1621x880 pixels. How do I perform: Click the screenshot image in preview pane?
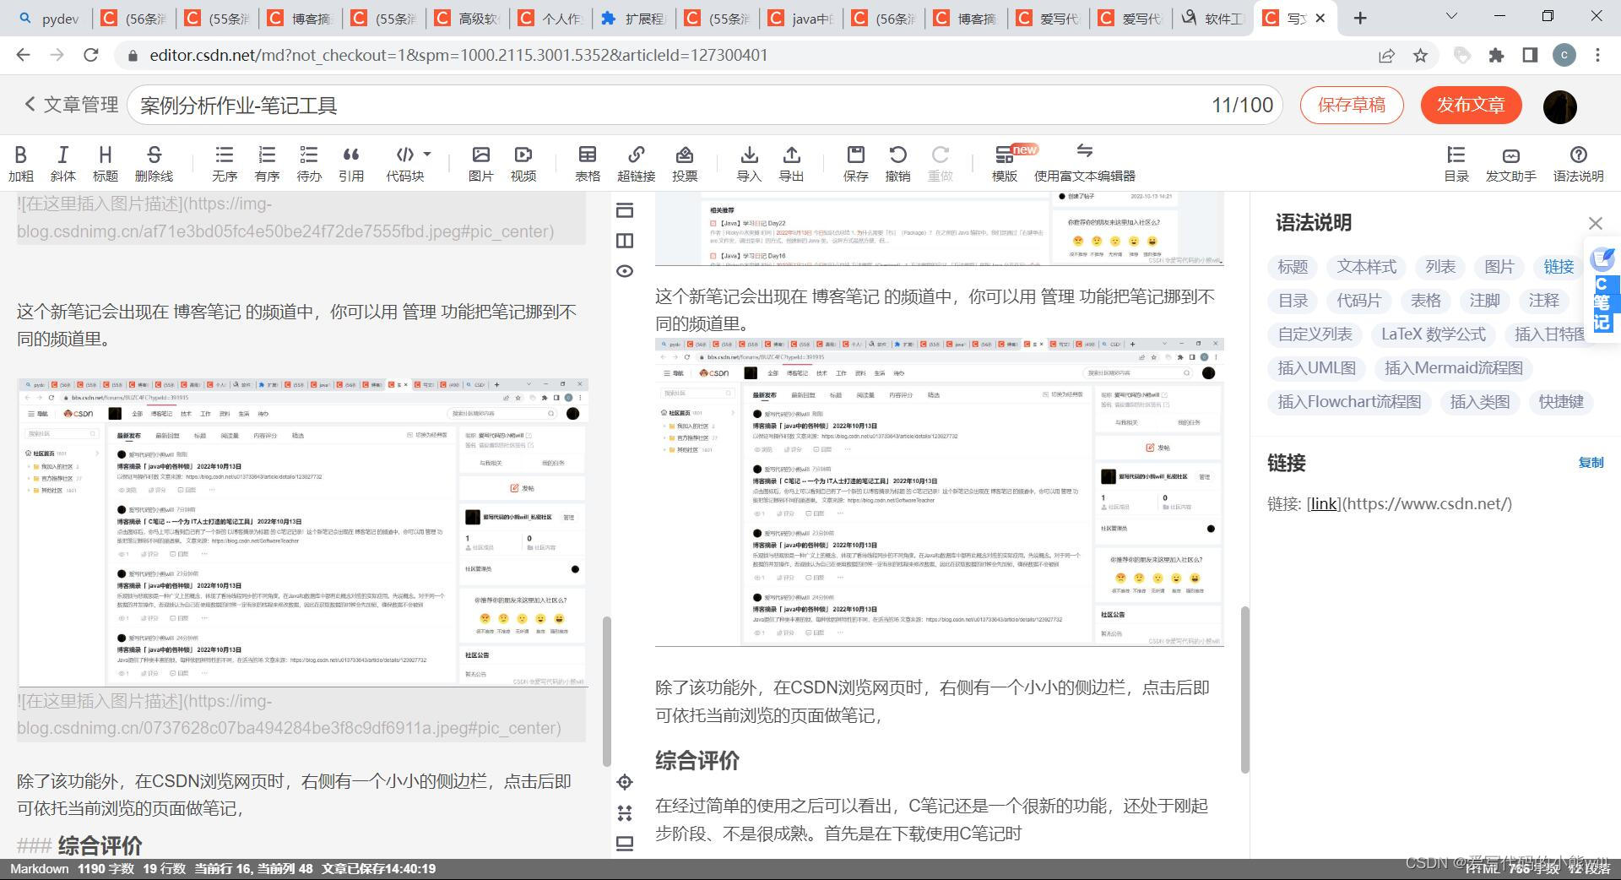pyautogui.click(x=940, y=492)
